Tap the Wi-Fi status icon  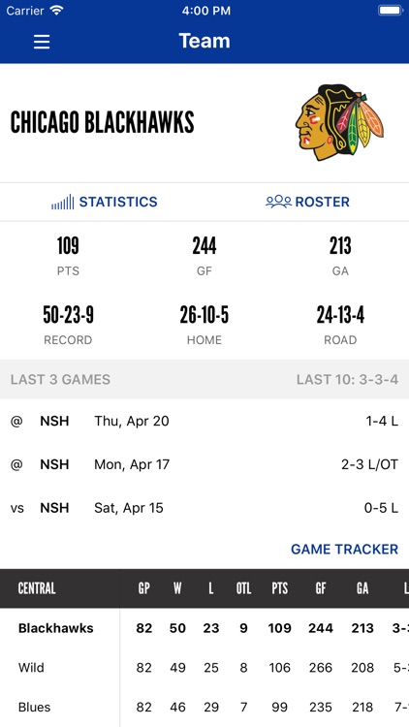point(56,11)
